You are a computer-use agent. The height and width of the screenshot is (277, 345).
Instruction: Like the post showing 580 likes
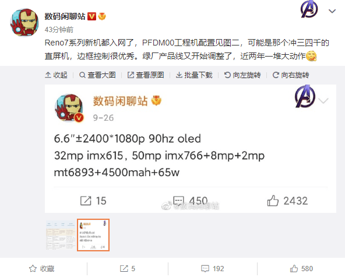click(301, 269)
